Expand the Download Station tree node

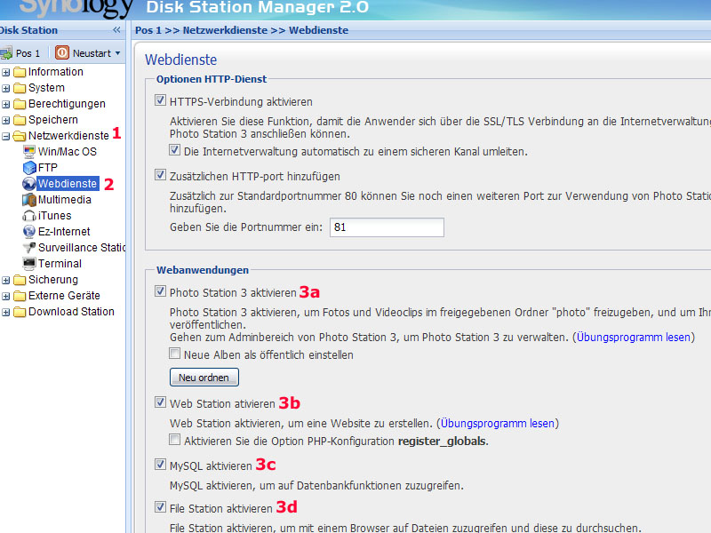point(6,312)
